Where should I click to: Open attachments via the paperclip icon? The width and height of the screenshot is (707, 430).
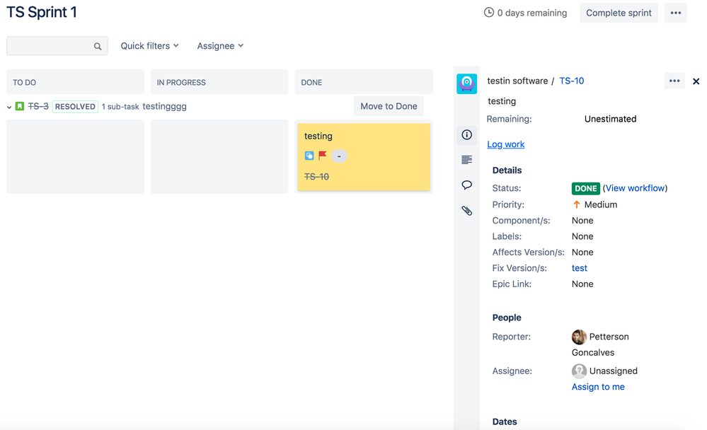pos(466,209)
